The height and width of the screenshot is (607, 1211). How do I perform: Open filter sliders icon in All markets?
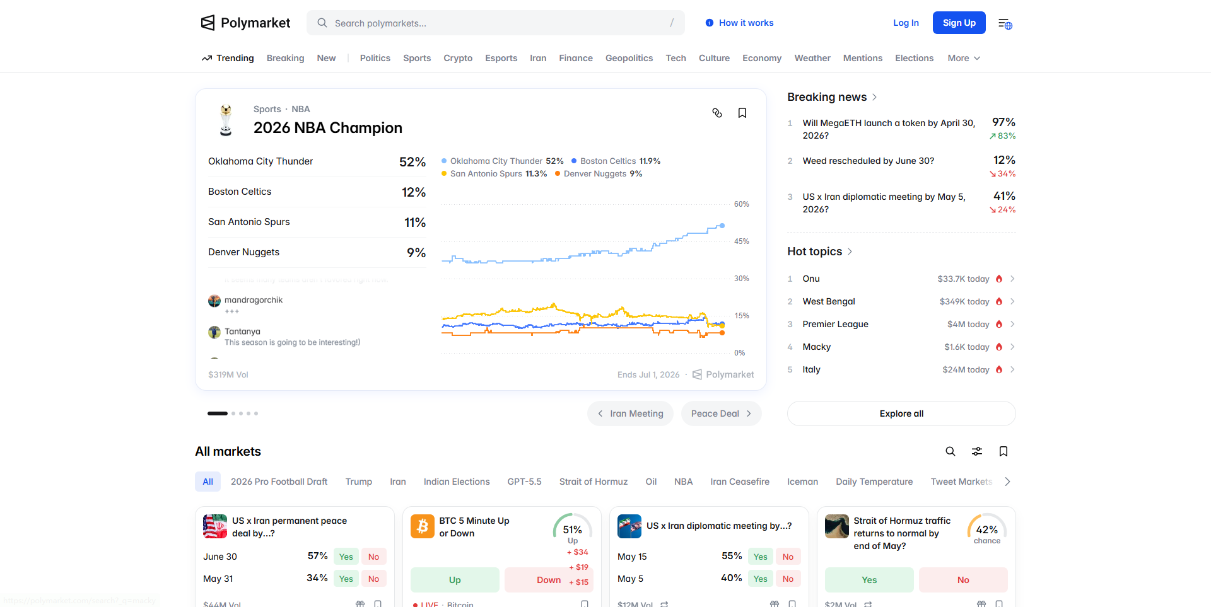point(977,451)
